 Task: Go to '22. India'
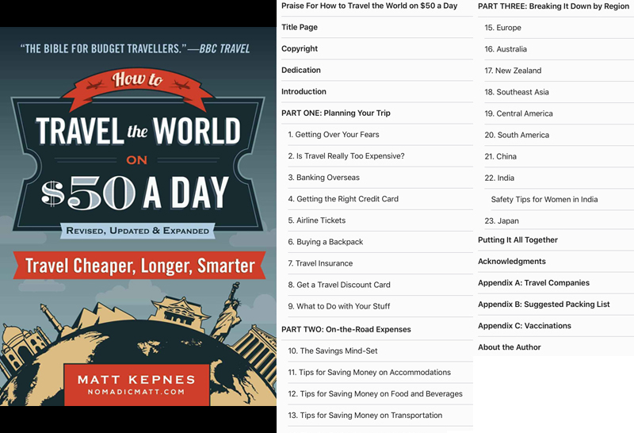click(x=560, y=178)
